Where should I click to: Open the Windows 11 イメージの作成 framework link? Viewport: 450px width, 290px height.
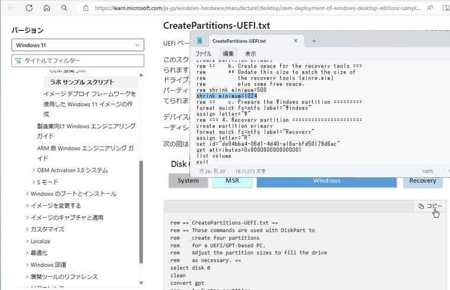89,104
